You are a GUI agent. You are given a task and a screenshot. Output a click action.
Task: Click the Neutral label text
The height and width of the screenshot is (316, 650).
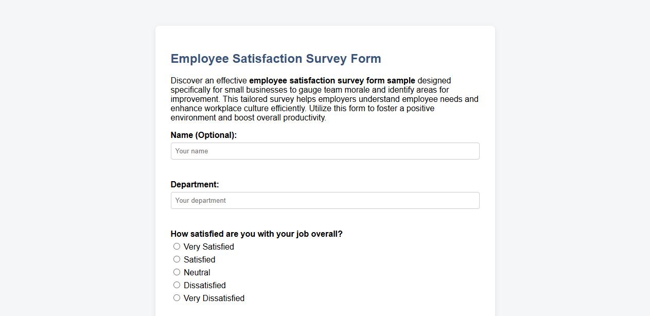tap(196, 272)
